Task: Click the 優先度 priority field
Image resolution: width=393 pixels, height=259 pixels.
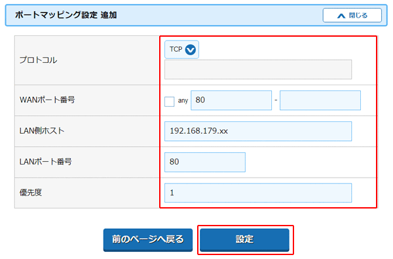Action: 258,193
